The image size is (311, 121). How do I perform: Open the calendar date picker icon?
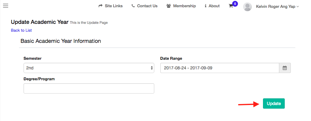click(284, 68)
